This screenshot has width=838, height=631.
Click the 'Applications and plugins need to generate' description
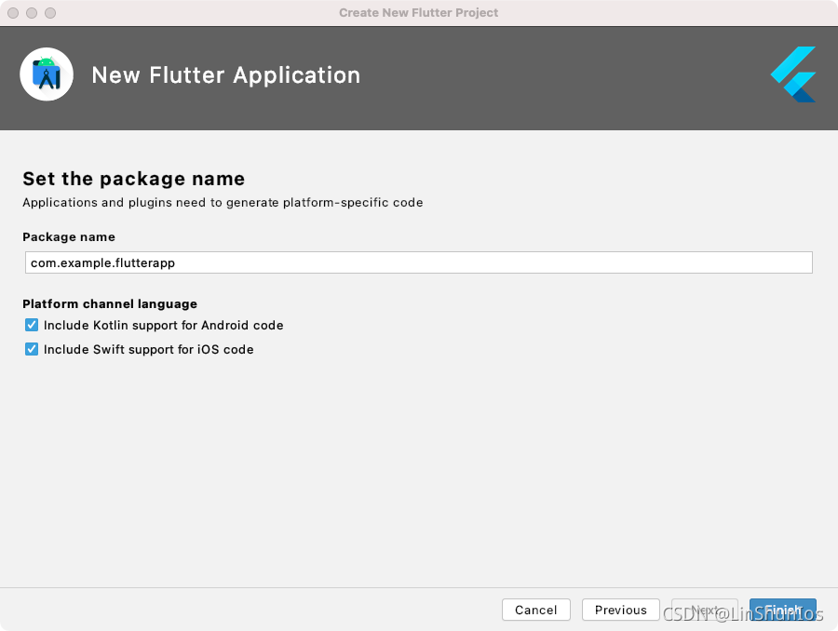(x=223, y=203)
